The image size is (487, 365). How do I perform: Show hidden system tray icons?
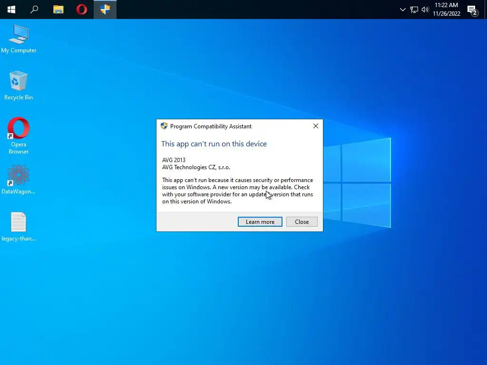pos(402,10)
